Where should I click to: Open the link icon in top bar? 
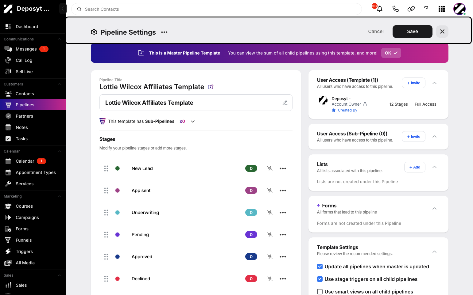(x=411, y=9)
